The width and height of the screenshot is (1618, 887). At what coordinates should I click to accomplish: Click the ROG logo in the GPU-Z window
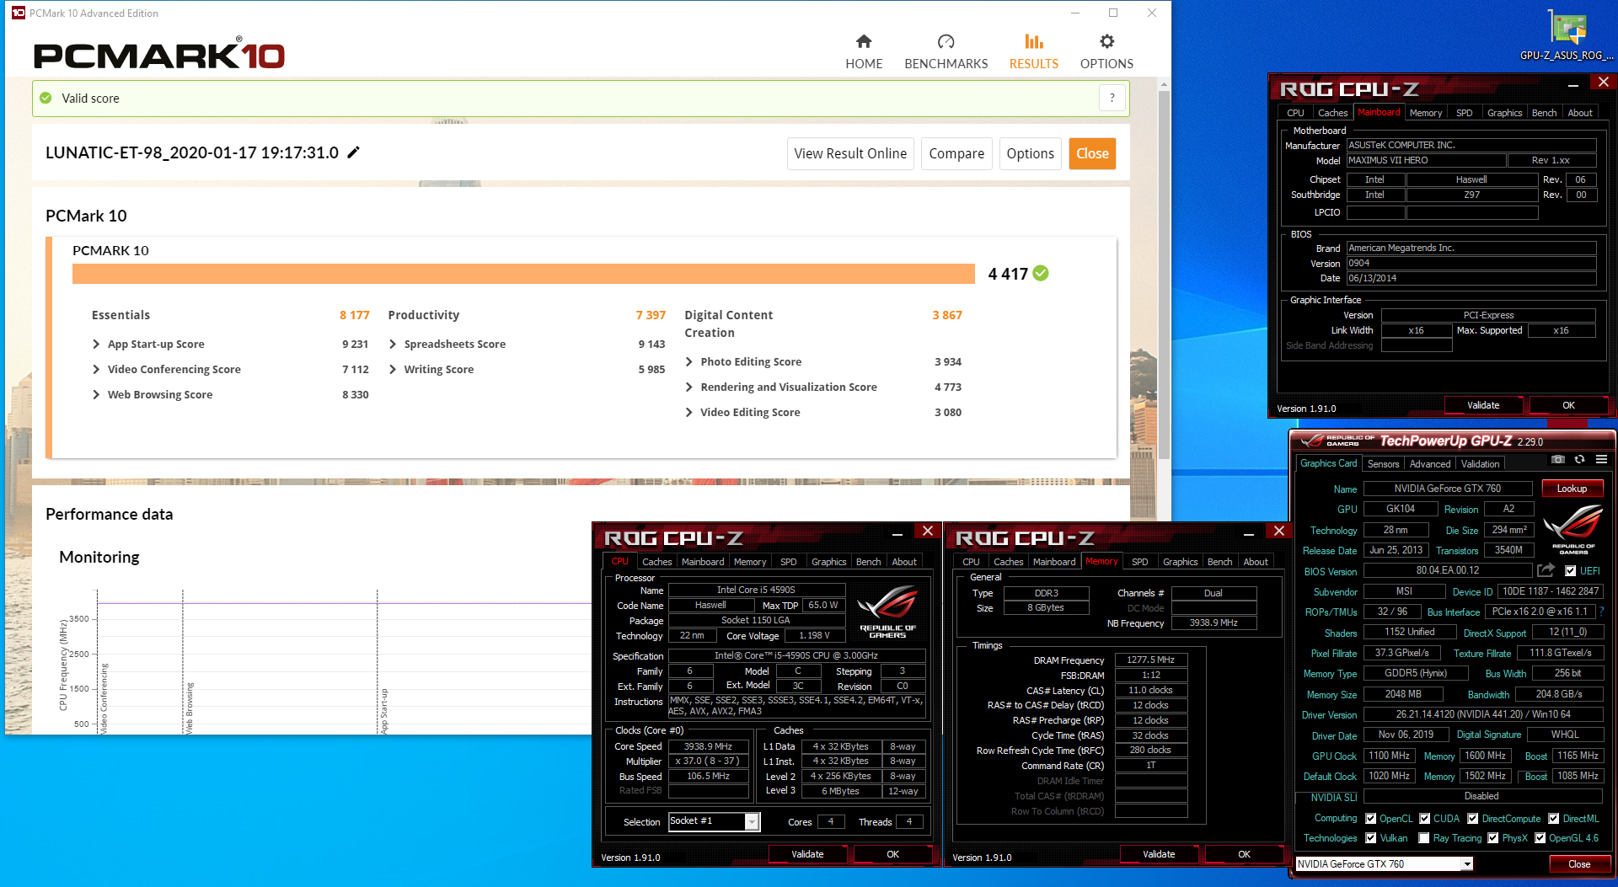pos(1572,529)
